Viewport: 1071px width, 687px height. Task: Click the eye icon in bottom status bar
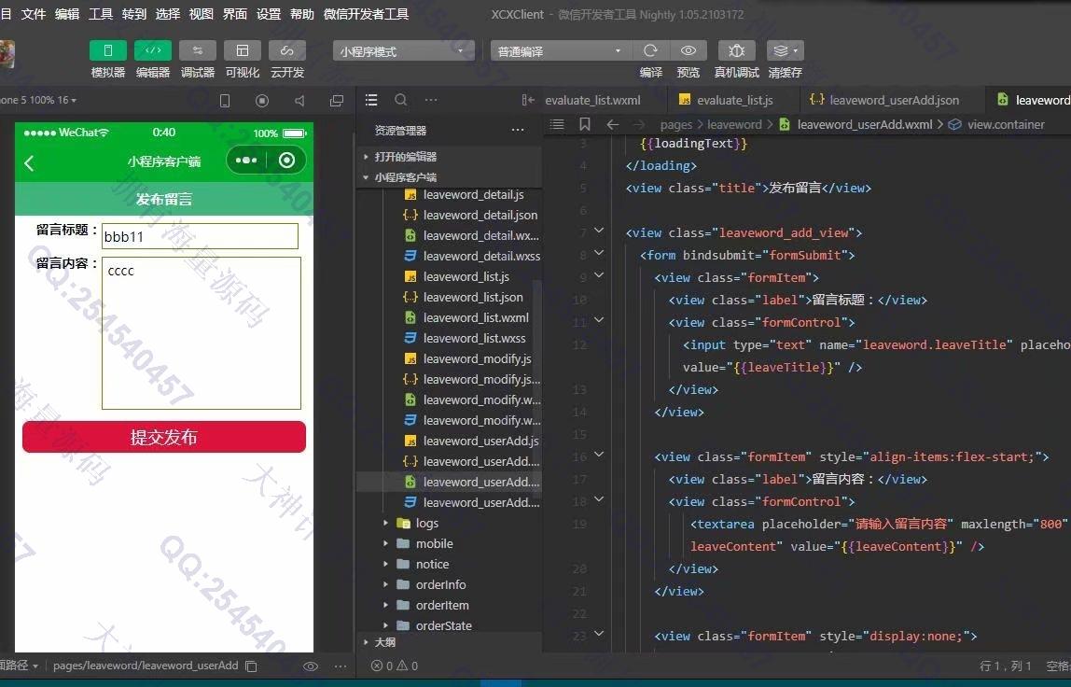(x=310, y=666)
